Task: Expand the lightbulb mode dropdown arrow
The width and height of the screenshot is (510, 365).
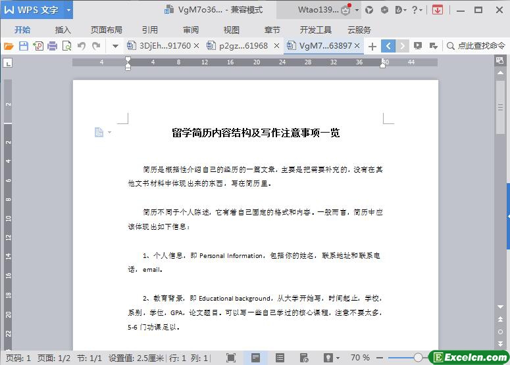Action: [x=338, y=358]
